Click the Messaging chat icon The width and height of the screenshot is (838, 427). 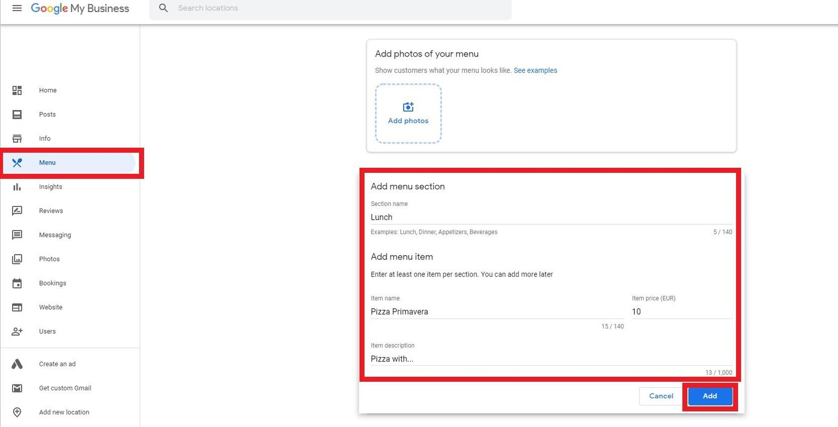(x=17, y=235)
